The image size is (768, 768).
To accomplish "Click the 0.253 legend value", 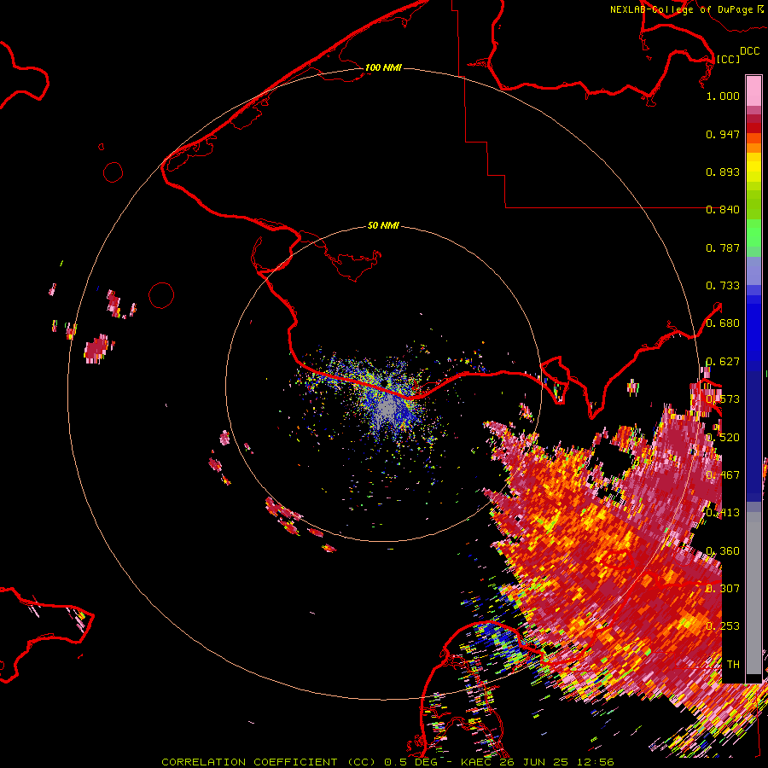I will pos(723,626).
